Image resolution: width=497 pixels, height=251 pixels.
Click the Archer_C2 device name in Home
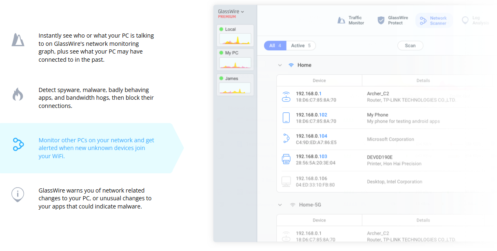[x=379, y=94]
